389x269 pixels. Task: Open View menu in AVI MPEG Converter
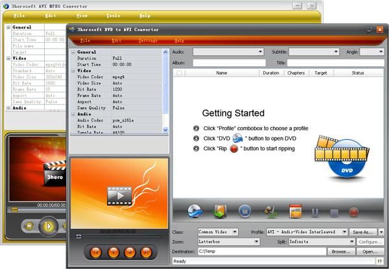pos(82,16)
